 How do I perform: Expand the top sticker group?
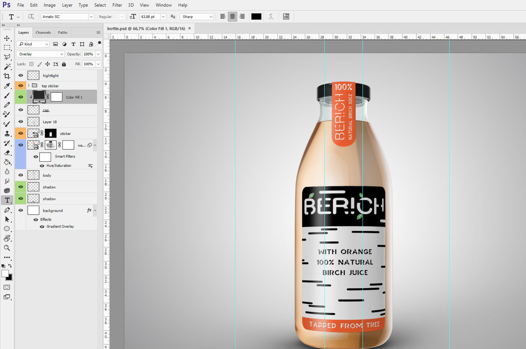click(29, 86)
